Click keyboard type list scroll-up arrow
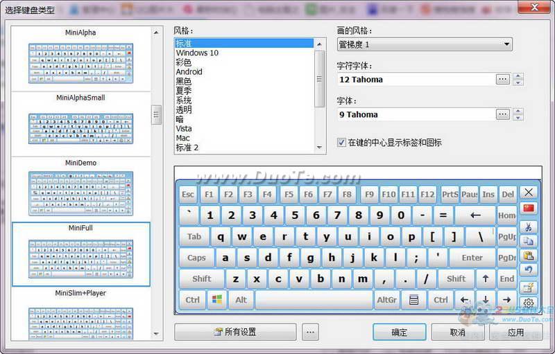 click(x=156, y=33)
